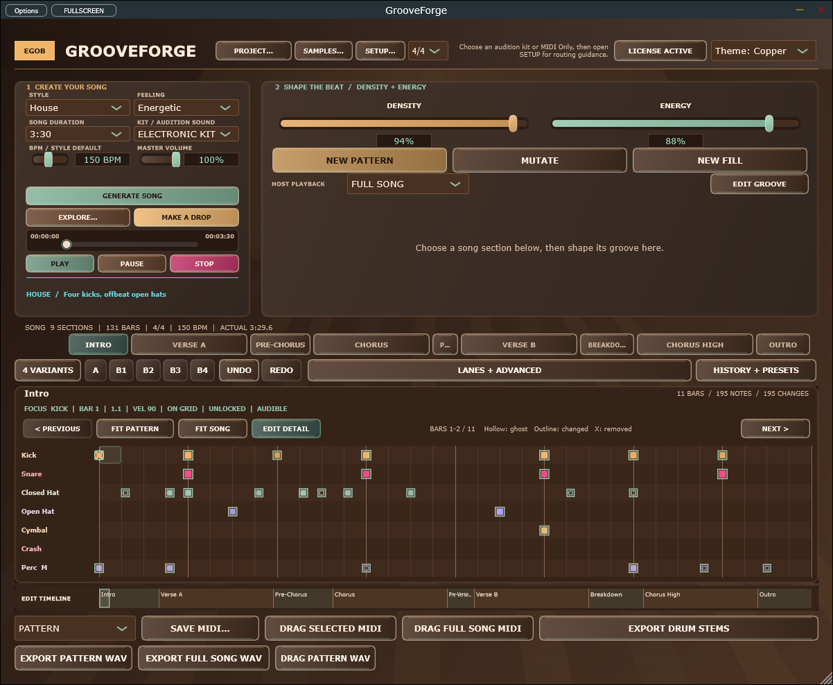Viewport: 833px width, 685px height.
Task: Open the Feeling dropdown showing Energetic
Action: (x=186, y=107)
